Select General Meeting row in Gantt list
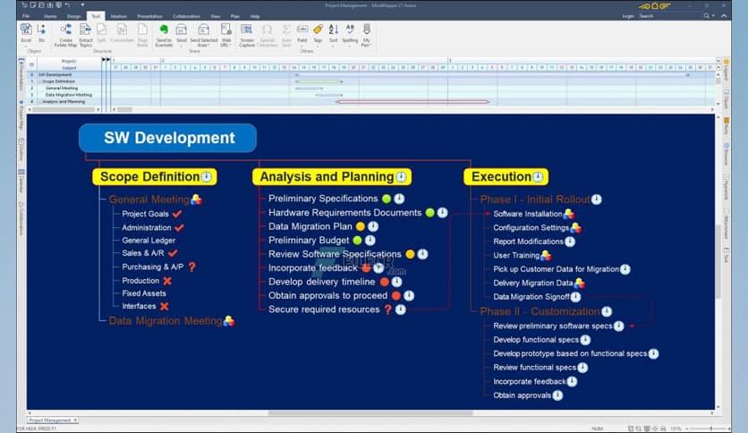 pos(62,89)
